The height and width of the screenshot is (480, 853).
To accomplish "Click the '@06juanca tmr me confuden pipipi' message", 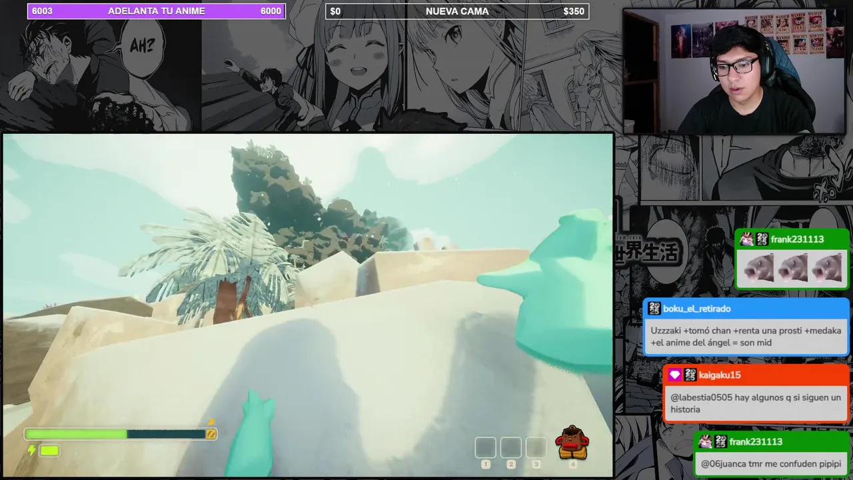I will [770, 464].
